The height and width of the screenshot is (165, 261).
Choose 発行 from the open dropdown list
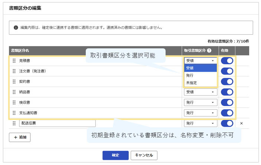[x=200, y=75]
